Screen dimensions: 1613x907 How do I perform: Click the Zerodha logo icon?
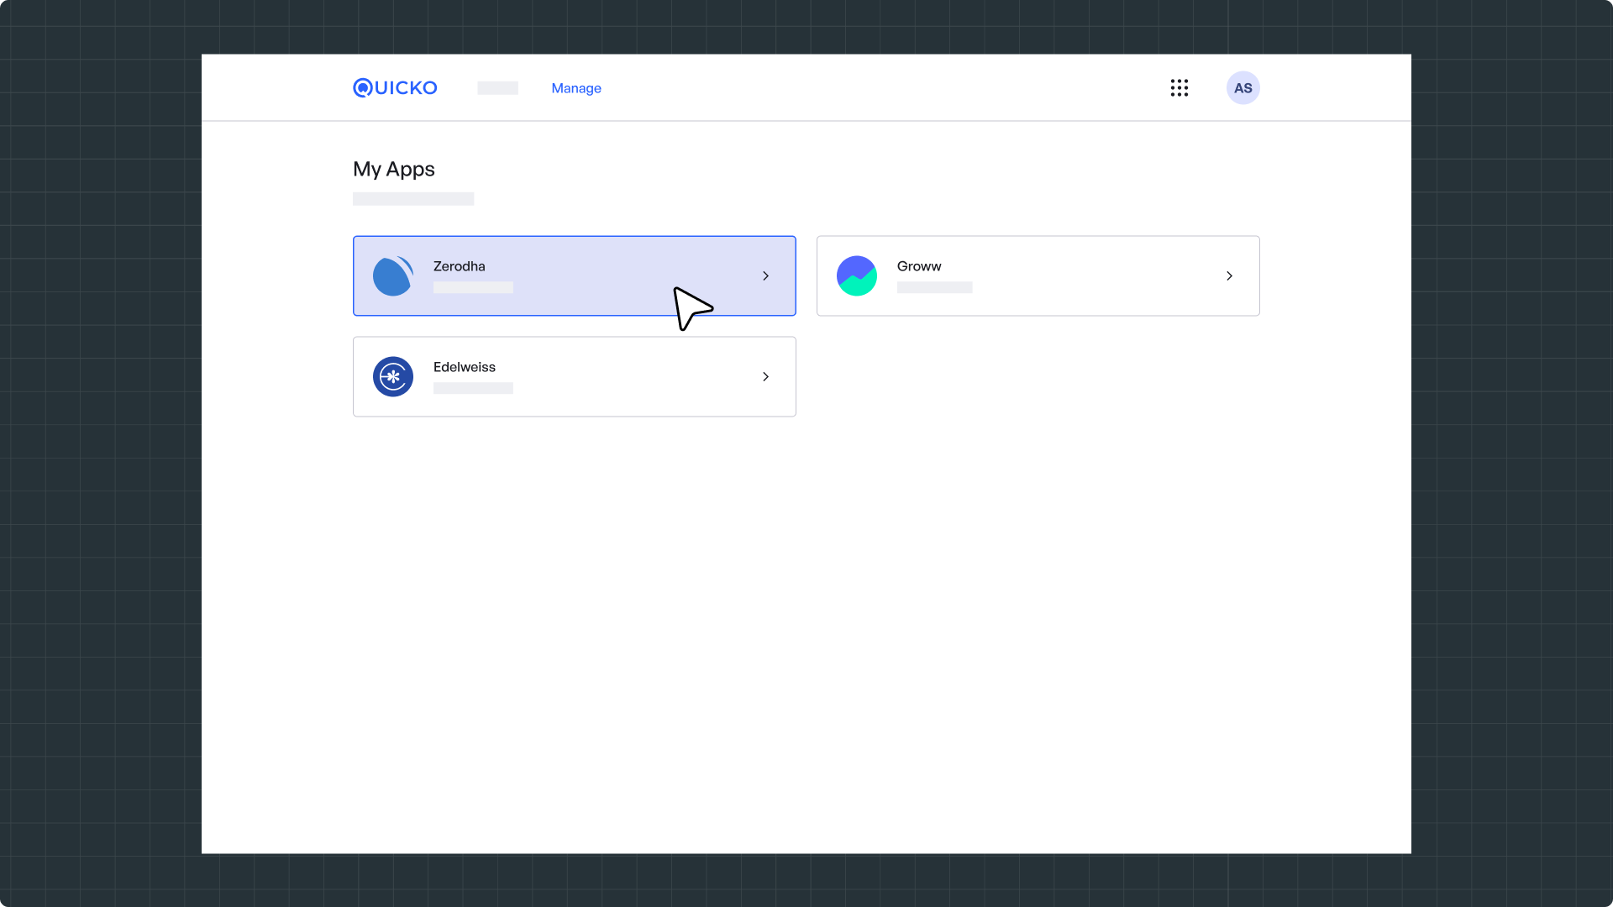393,276
